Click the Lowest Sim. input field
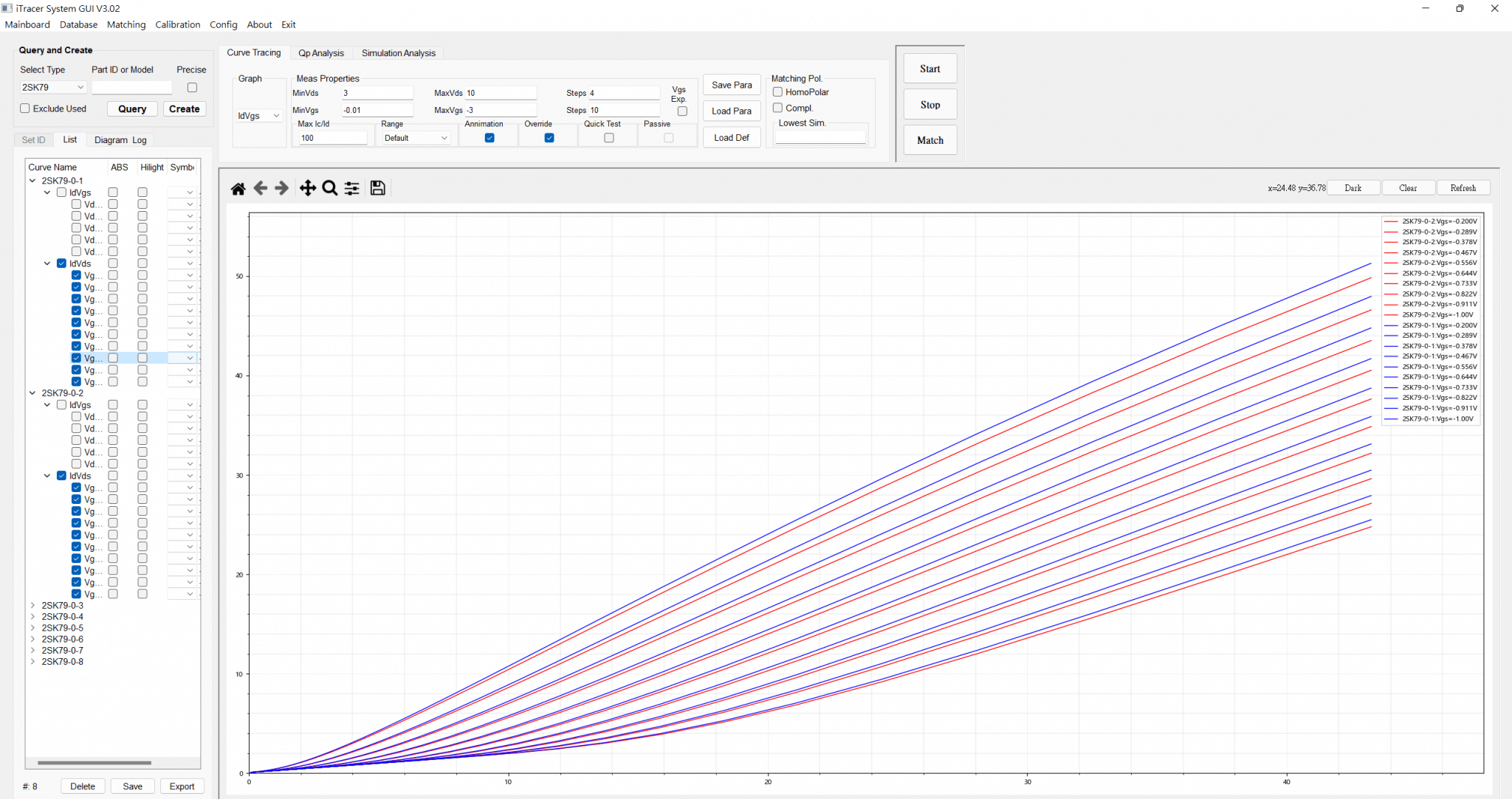Screen dimensions: 1512x799 tap(820, 137)
